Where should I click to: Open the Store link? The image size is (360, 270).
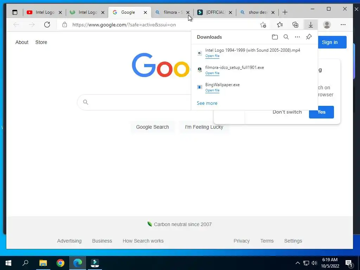[x=41, y=42]
